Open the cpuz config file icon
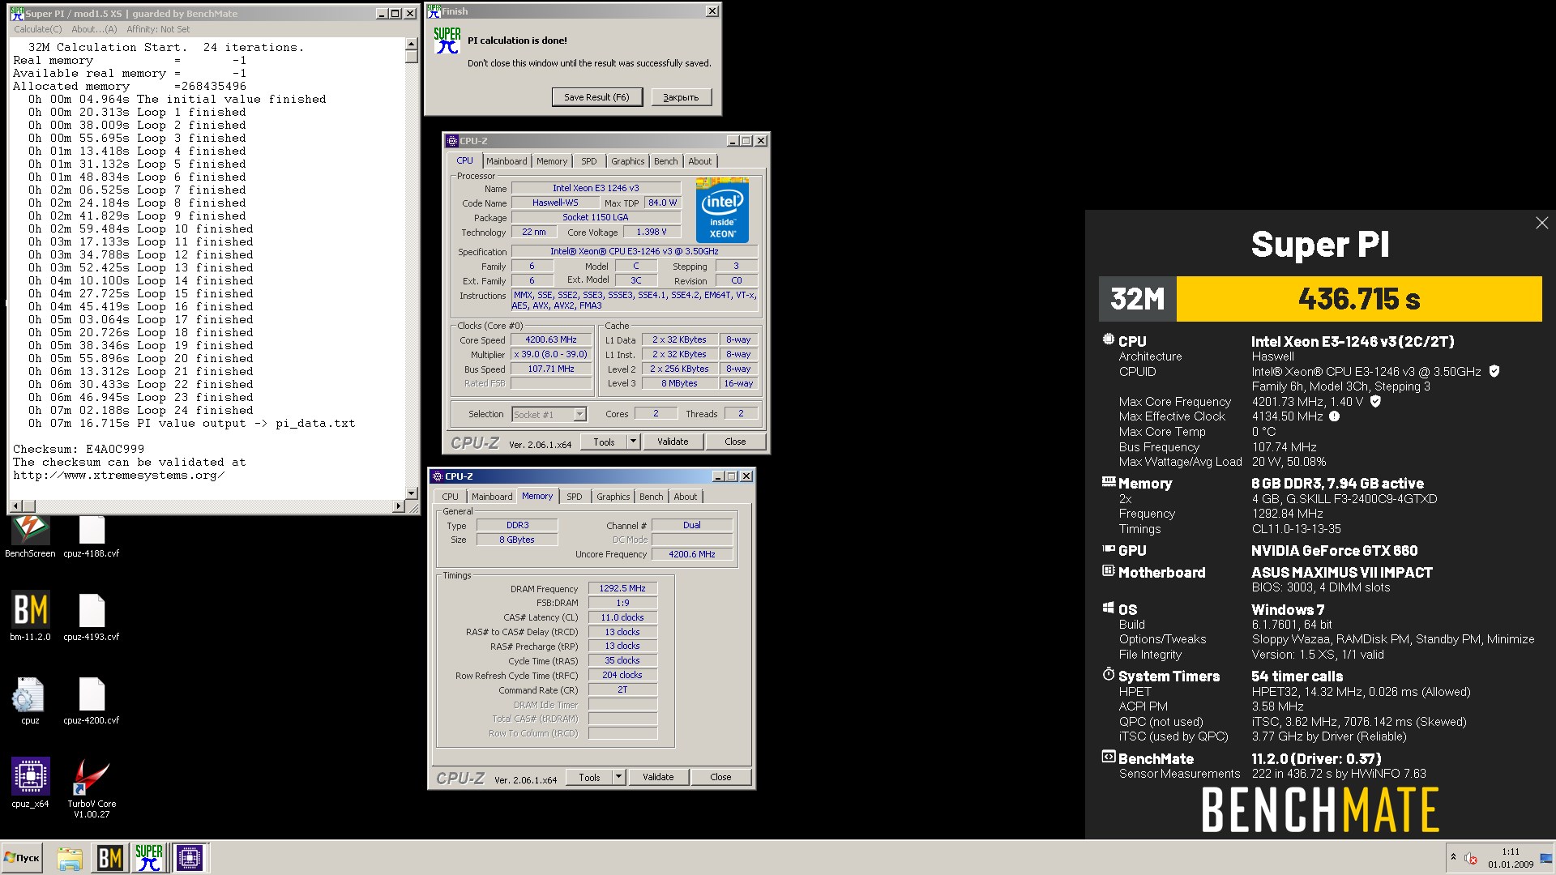This screenshot has height=875, width=1556. point(30,700)
